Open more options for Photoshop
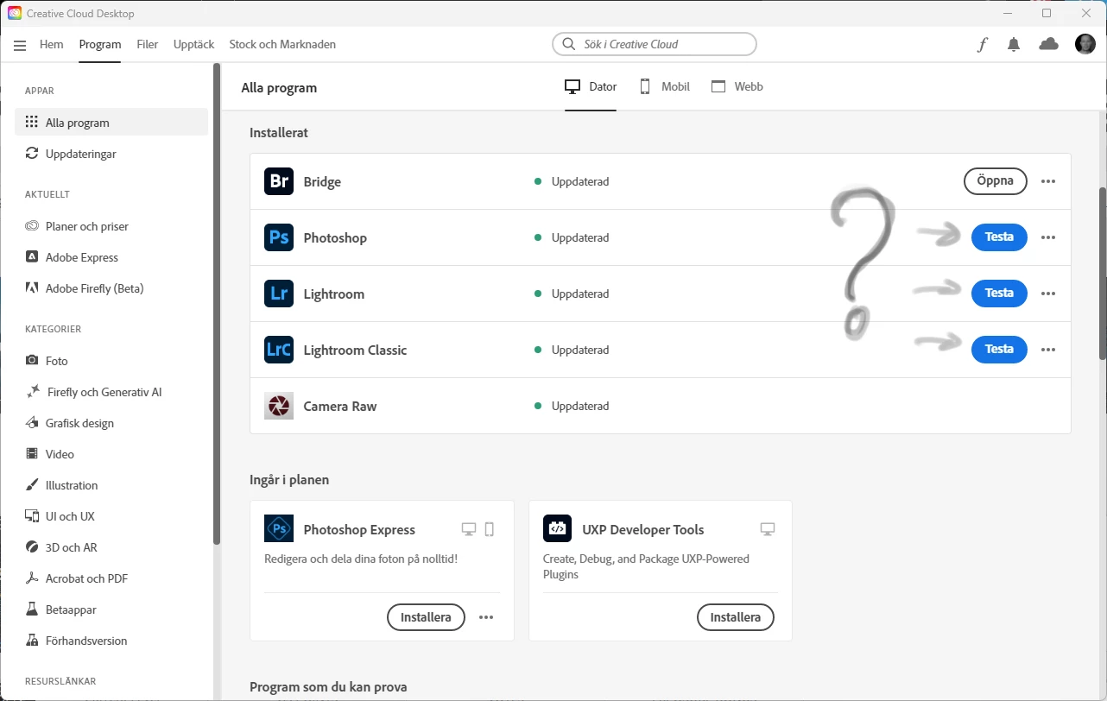1107x701 pixels. pyautogui.click(x=1048, y=237)
